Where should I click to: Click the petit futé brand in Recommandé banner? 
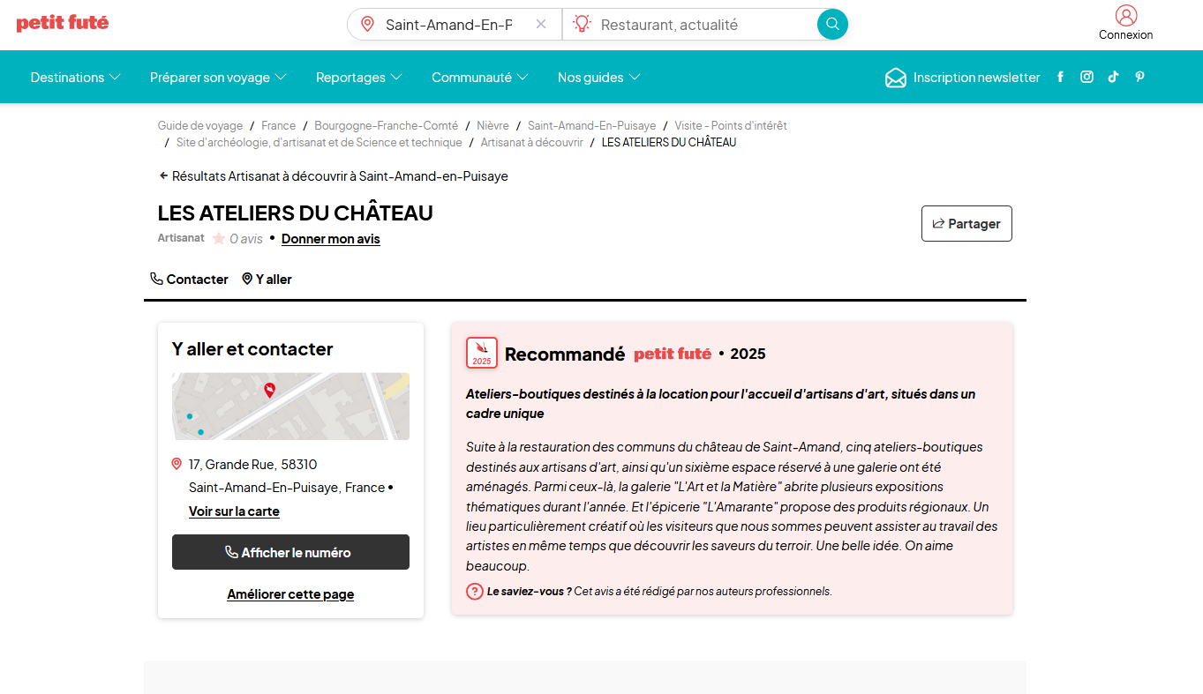(673, 354)
